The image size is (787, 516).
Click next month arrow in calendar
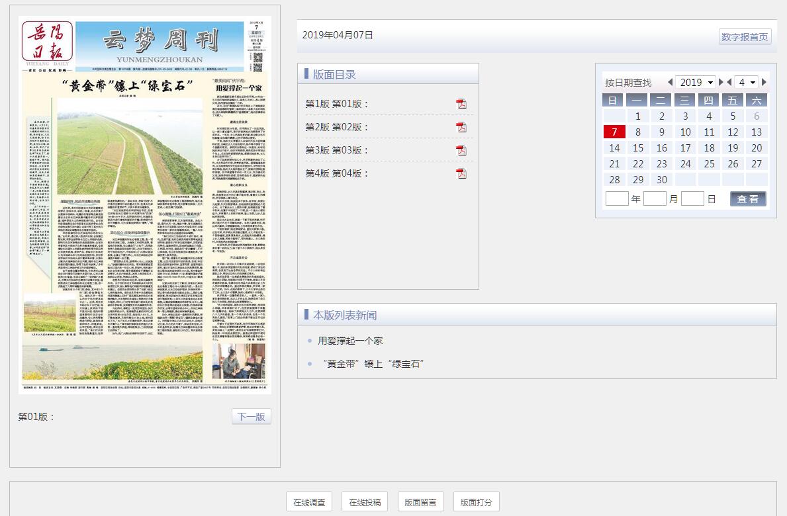click(764, 83)
